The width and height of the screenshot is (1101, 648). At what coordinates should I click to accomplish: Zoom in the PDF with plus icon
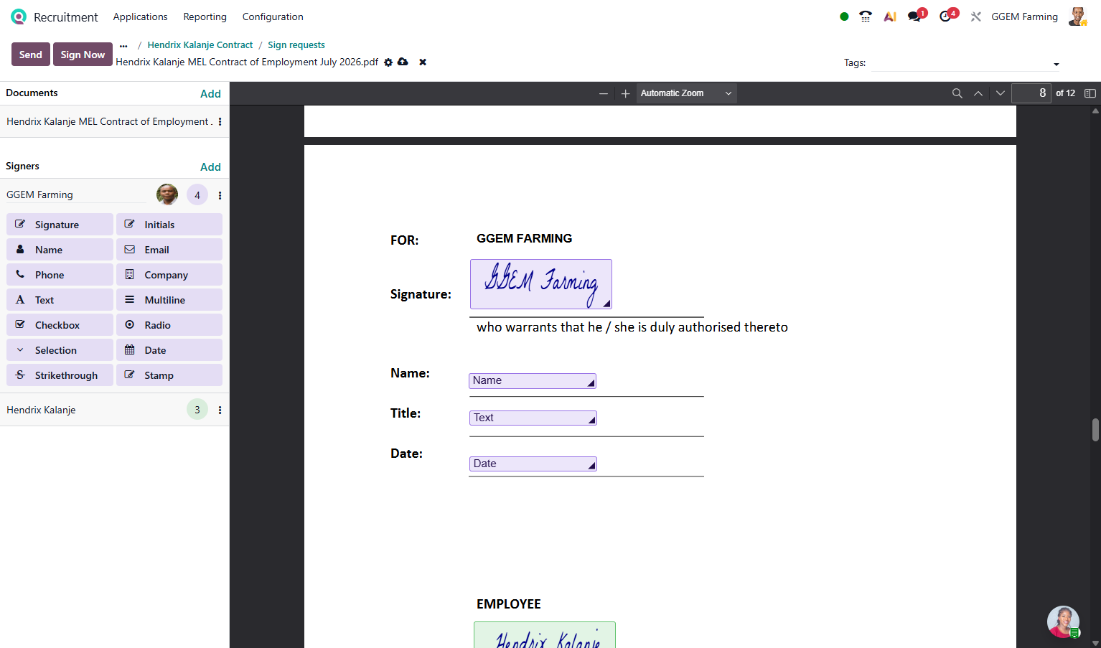pos(626,93)
